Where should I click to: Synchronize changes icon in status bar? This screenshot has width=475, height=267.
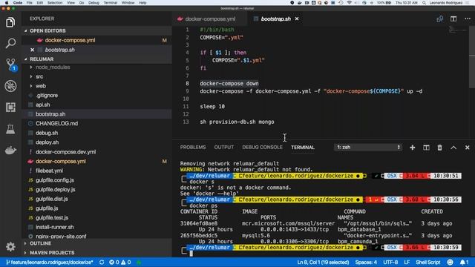pos(102,262)
